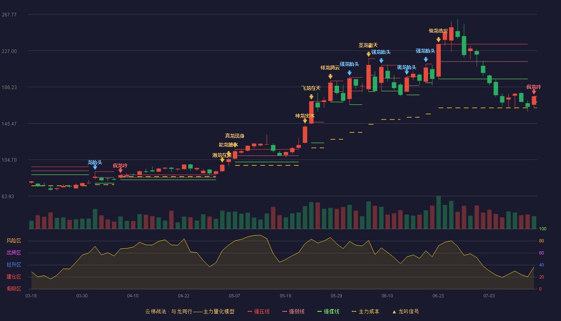
Task: Click the 03-30 date label
Action: (82, 296)
